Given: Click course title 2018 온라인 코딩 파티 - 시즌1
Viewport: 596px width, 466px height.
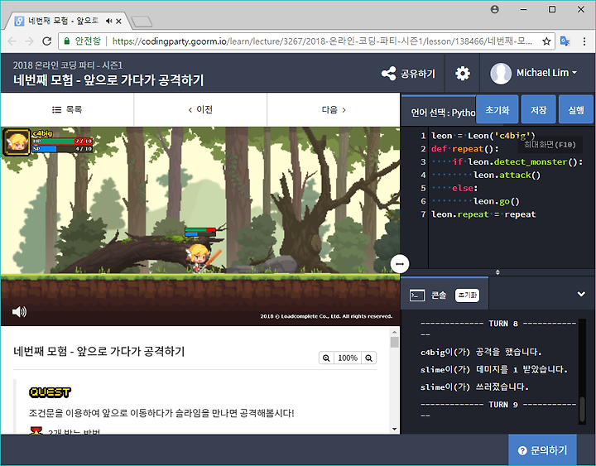Looking at the screenshot, I should (x=68, y=65).
